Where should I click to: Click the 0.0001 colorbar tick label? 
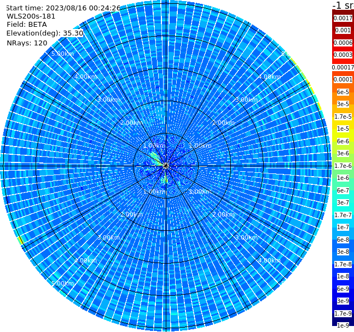click(x=343, y=79)
